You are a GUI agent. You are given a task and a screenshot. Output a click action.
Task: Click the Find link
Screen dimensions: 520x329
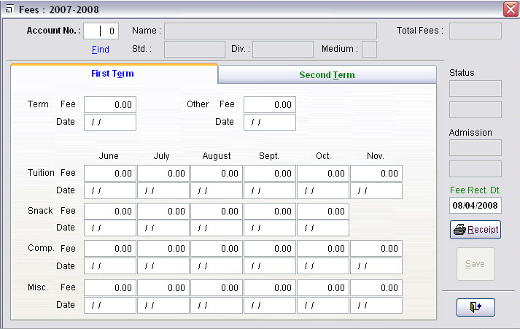(101, 50)
